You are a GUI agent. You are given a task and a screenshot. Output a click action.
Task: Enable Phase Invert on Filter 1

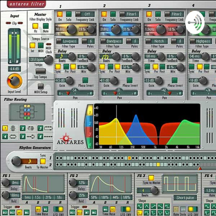pos(85,80)
